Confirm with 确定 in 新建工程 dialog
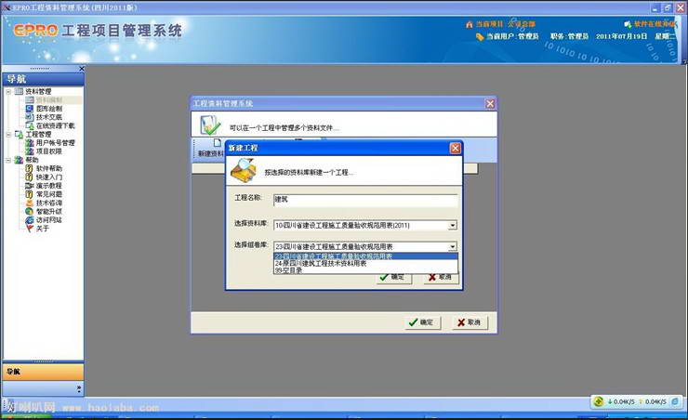The width and height of the screenshot is (688, 420). [393, 278]
